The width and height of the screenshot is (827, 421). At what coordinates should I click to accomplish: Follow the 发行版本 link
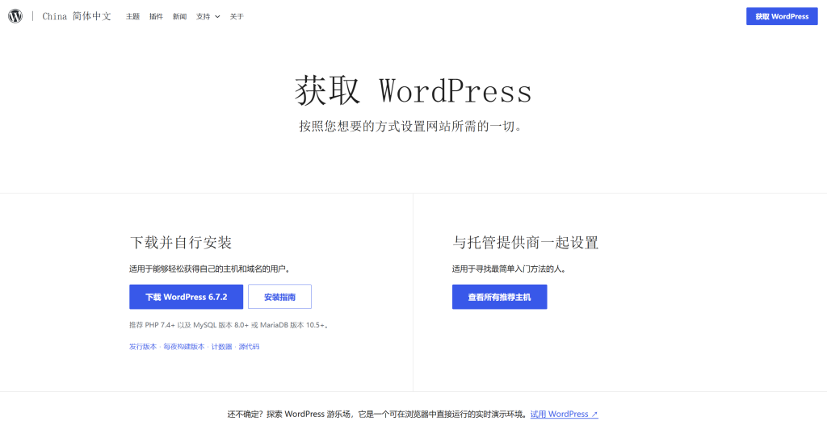[143, 346]
